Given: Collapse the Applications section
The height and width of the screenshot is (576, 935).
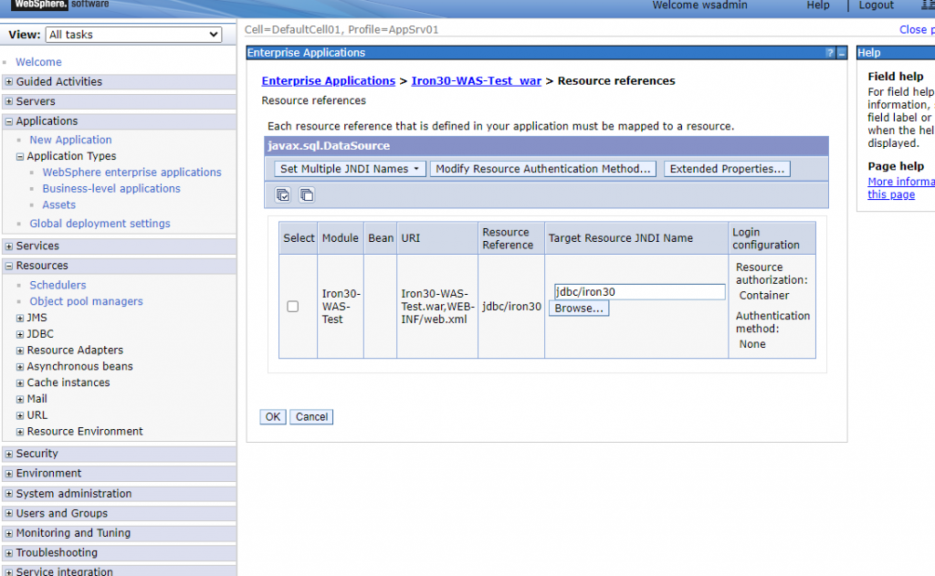Looking at the screenshot, I should [9, 121].
